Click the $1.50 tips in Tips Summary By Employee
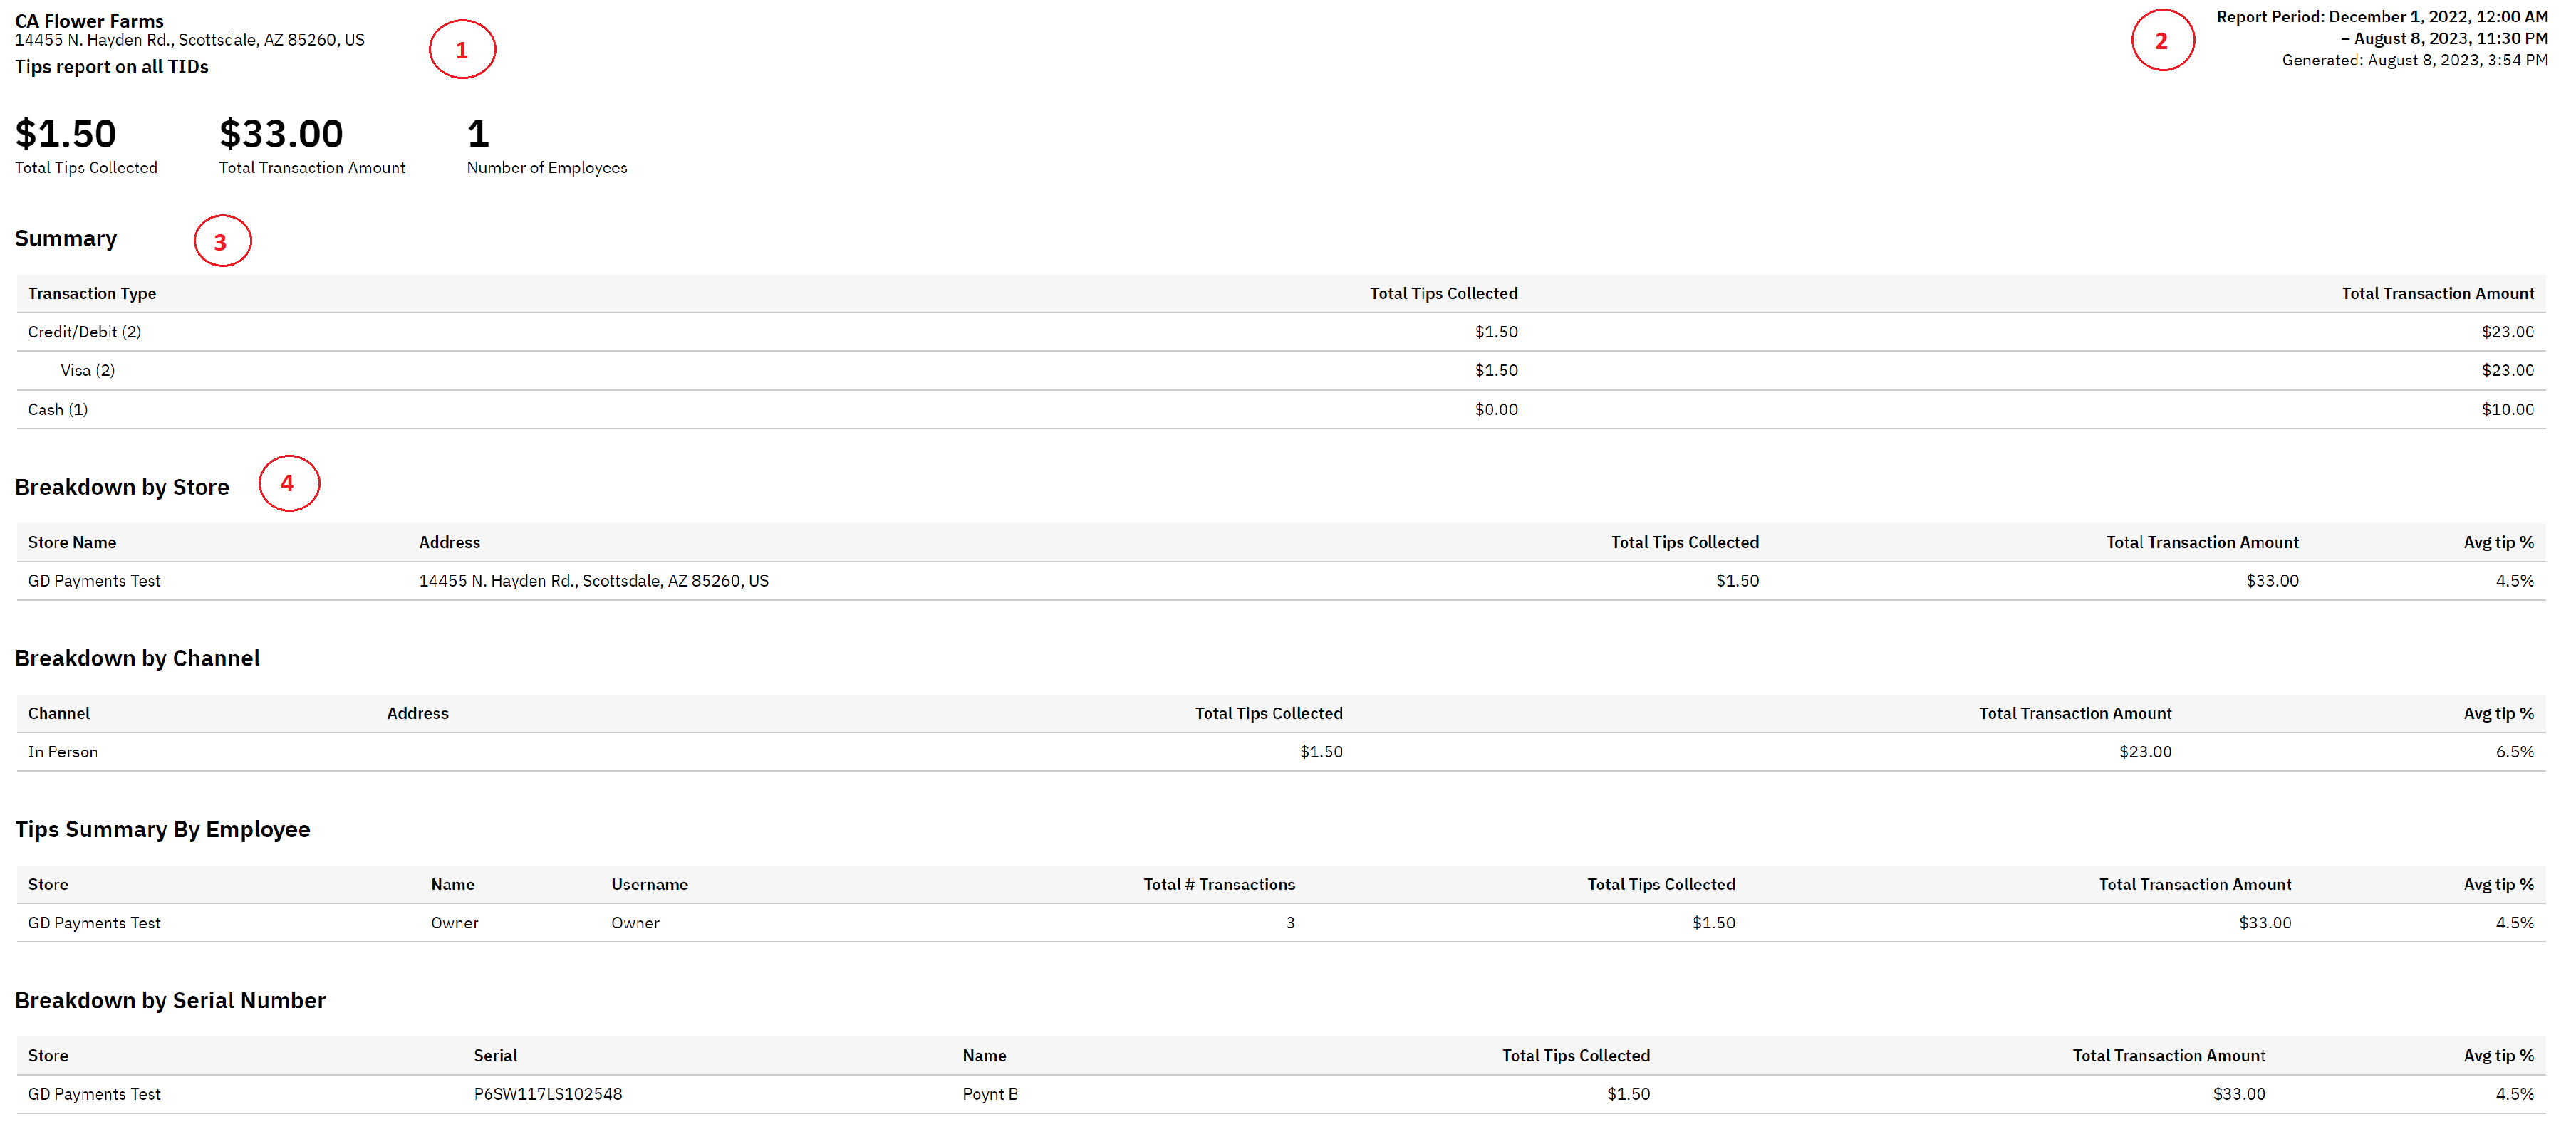Image resolution: width=2576 pixels, height=1124 pixels. 1714,924
